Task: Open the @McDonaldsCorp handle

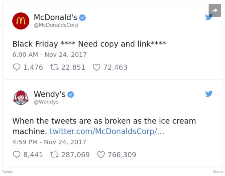Action: (x=56, y=25)
